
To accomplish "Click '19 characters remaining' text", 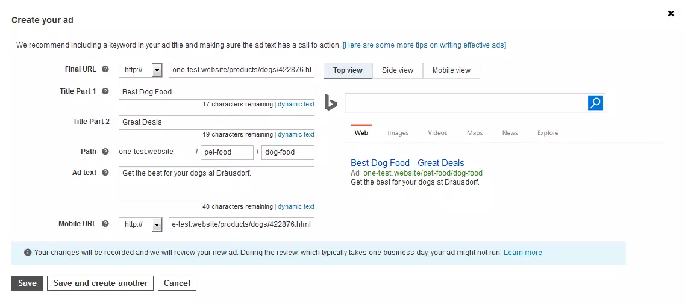I will pos(237,134).
